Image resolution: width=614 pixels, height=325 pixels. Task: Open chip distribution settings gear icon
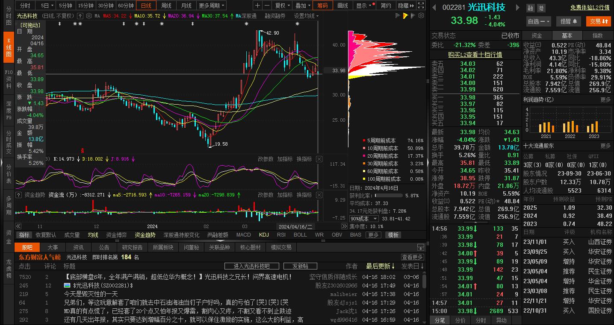421,15
